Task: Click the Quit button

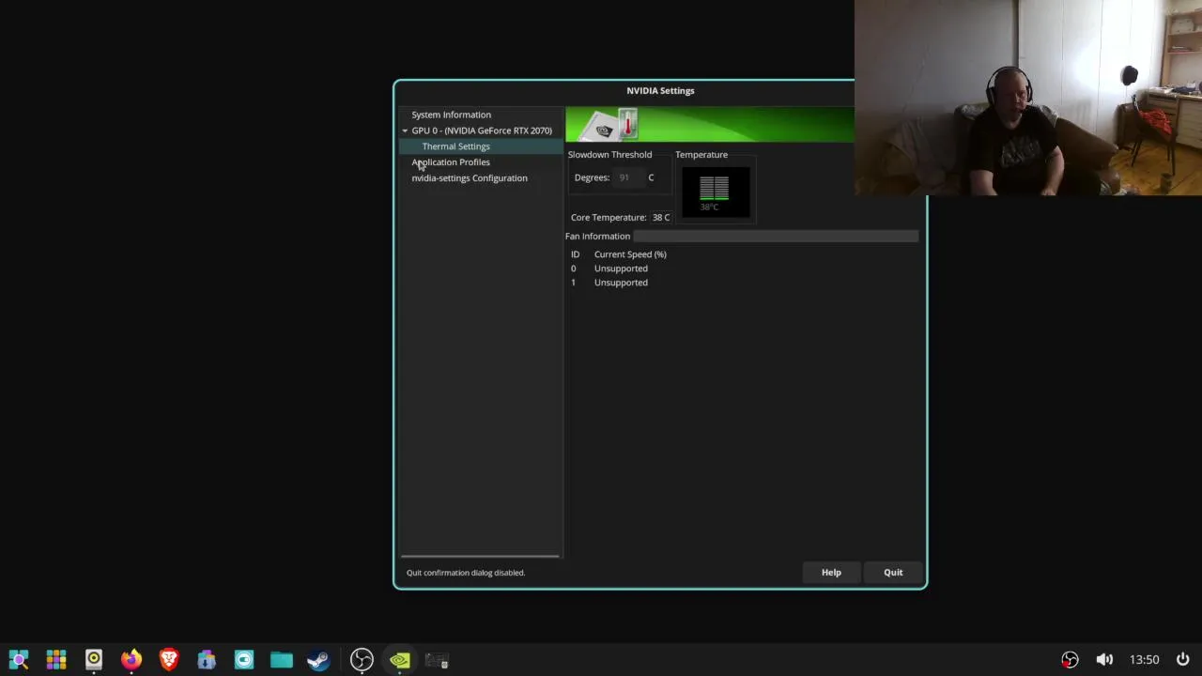Action: pyautogui.click(x=893, y=572)
